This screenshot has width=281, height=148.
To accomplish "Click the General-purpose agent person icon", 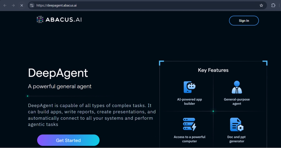I will 237,87.
